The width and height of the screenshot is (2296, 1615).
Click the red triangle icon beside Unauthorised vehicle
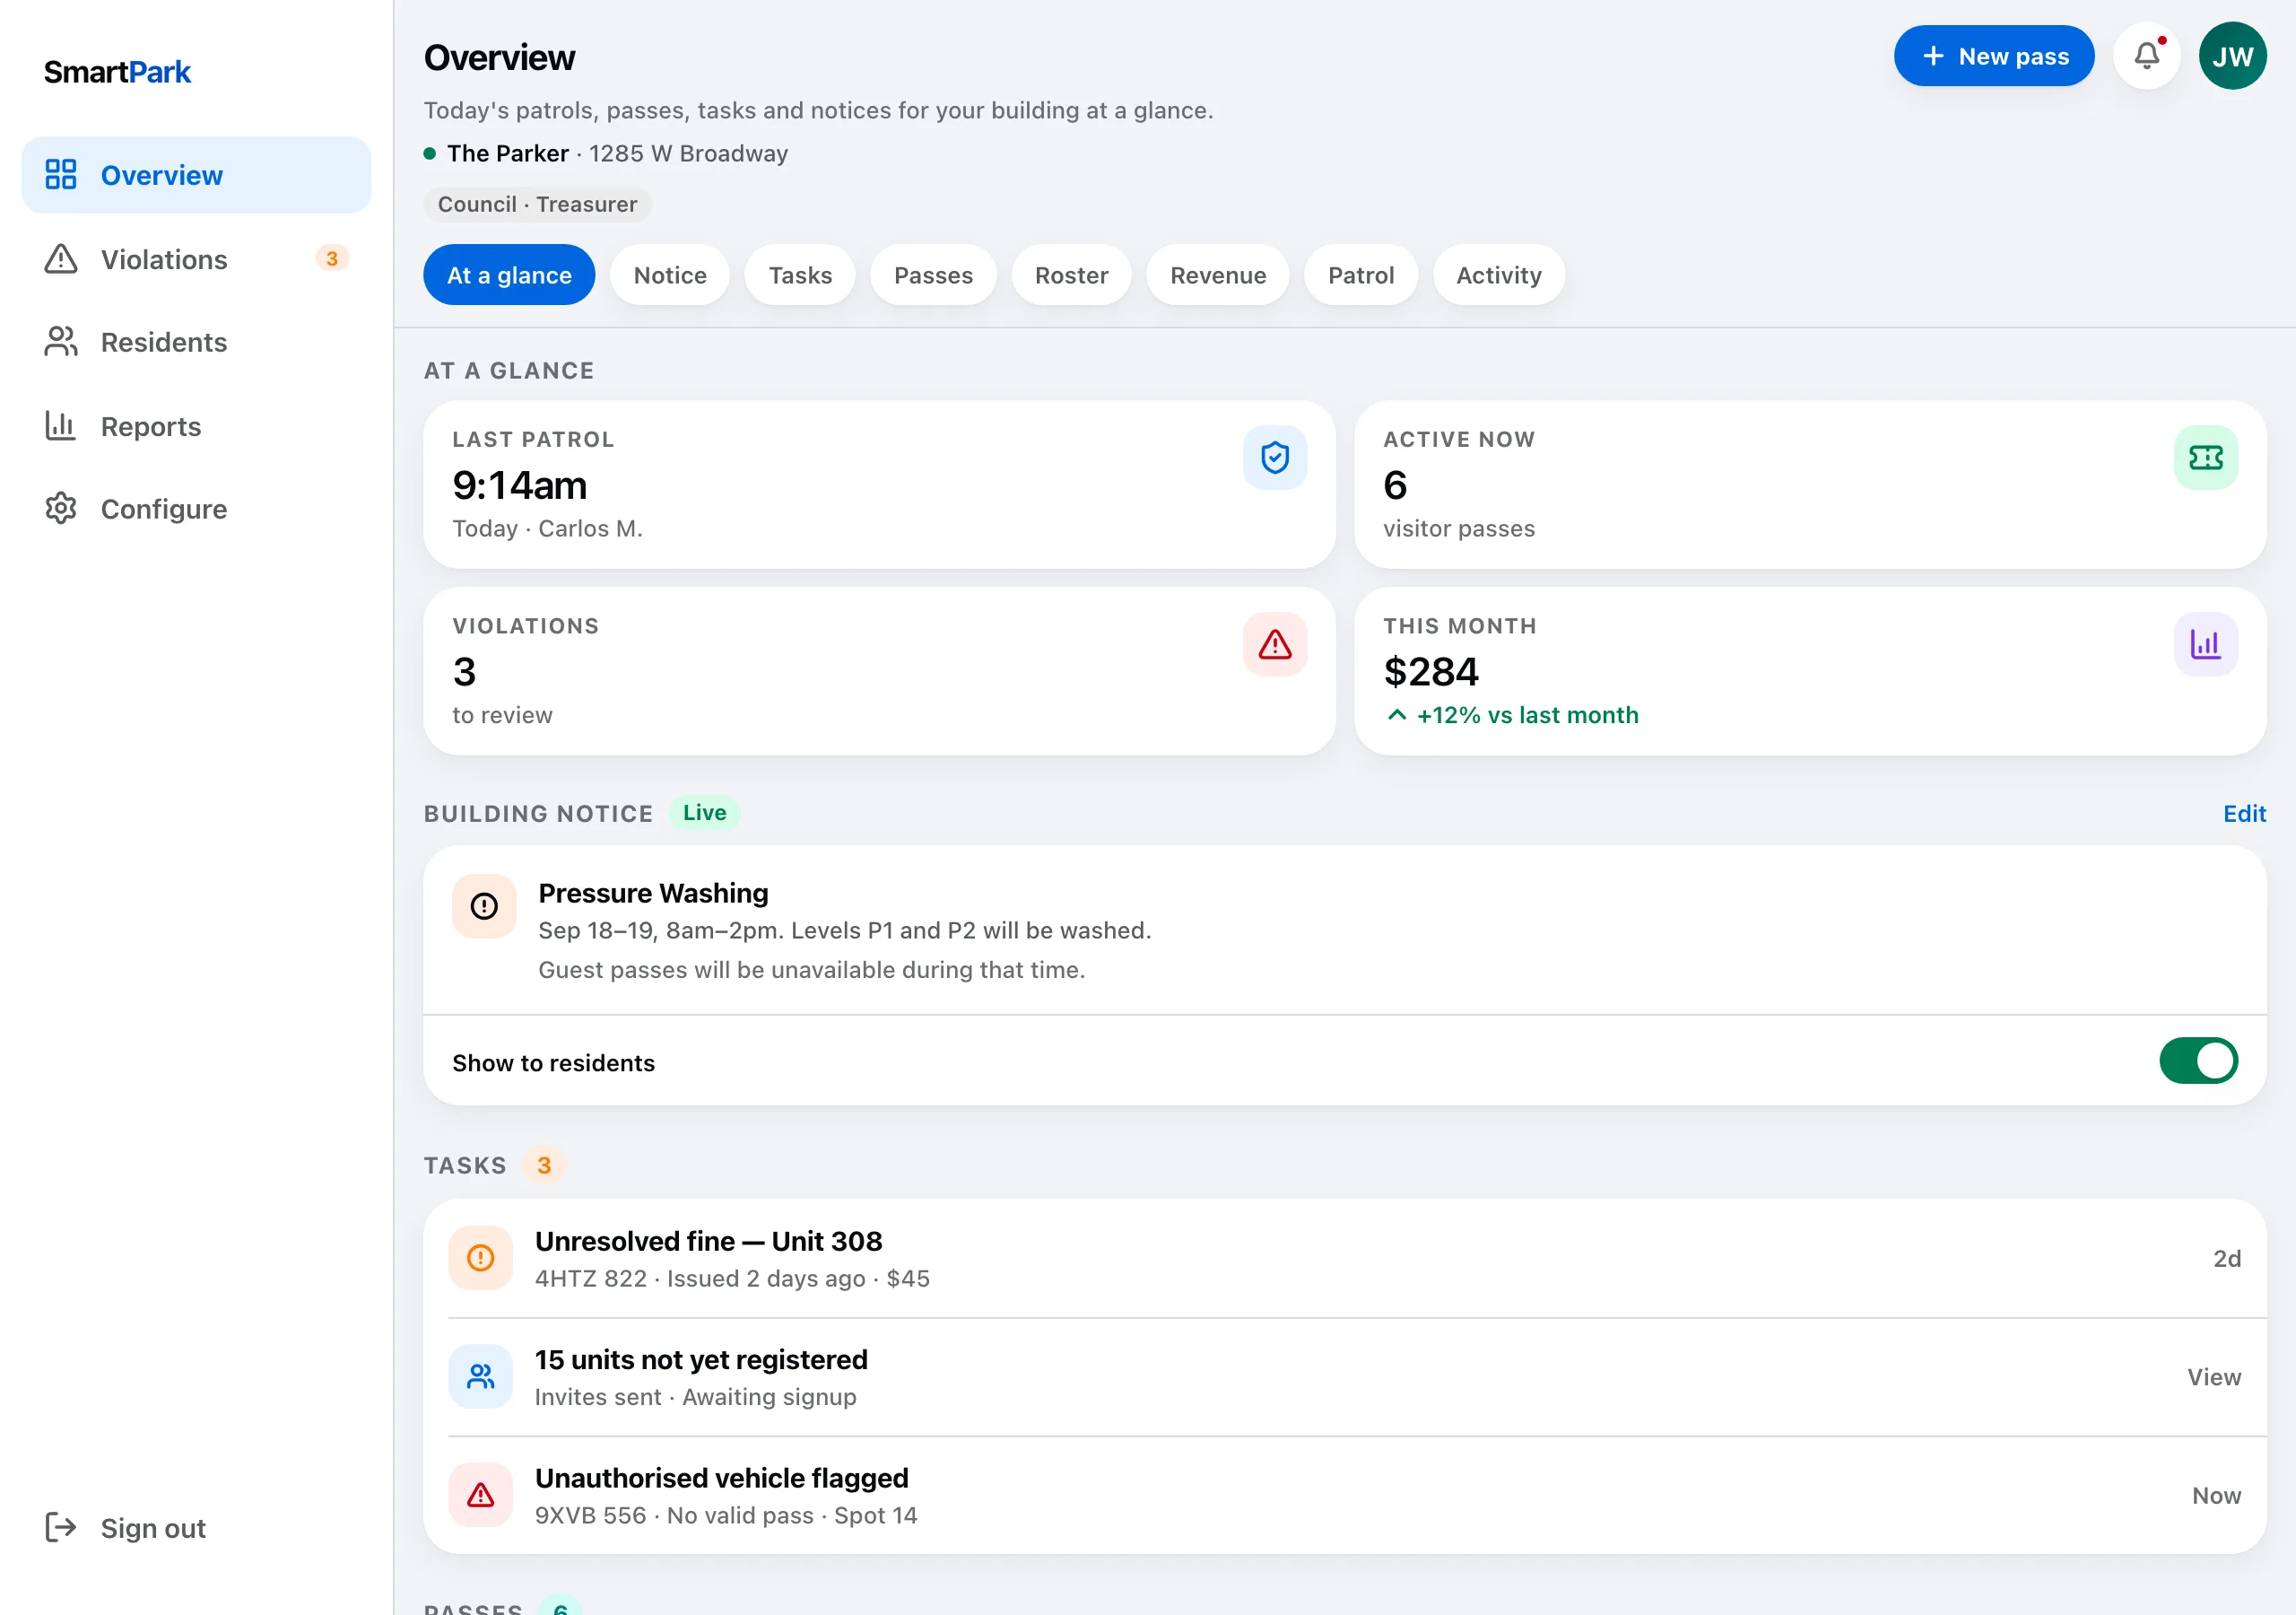pyautogui.click(x=481, y=1495)
